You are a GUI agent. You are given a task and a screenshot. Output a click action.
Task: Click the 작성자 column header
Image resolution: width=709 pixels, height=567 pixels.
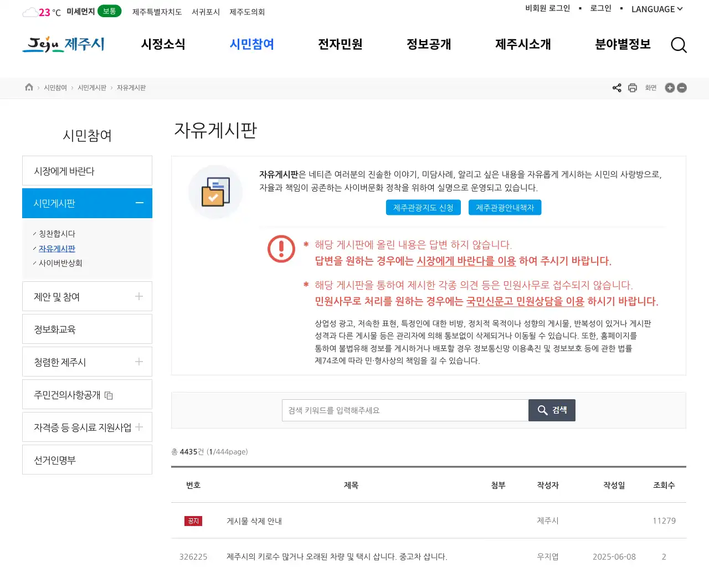point(548,485)
